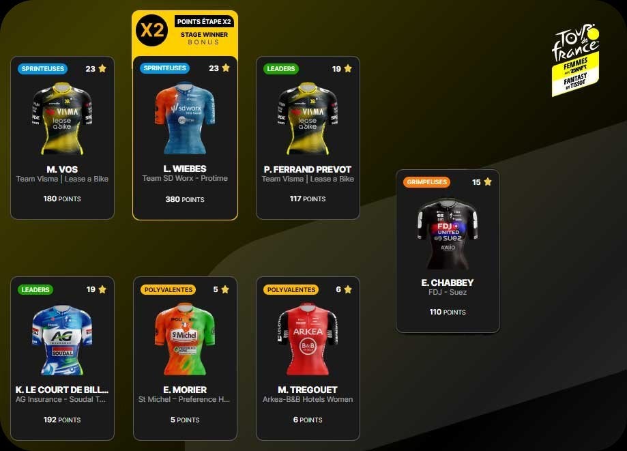Viewport: 627px width, 451px height.
Task: Click the star icon on E. Chabbey card
Action: [488, 181]
